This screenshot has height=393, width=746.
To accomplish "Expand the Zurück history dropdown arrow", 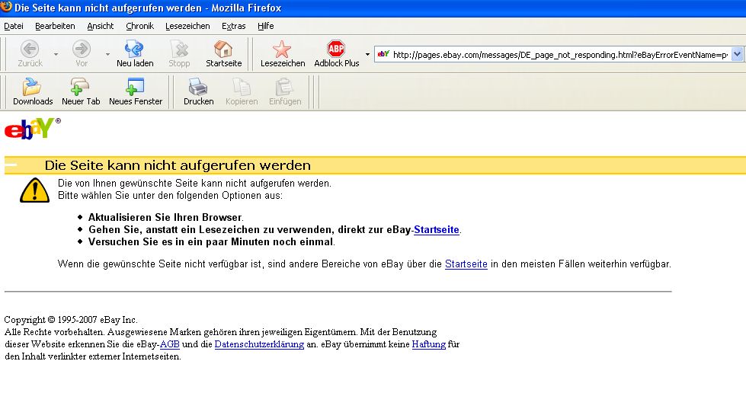I will click(x=56, y=54).
